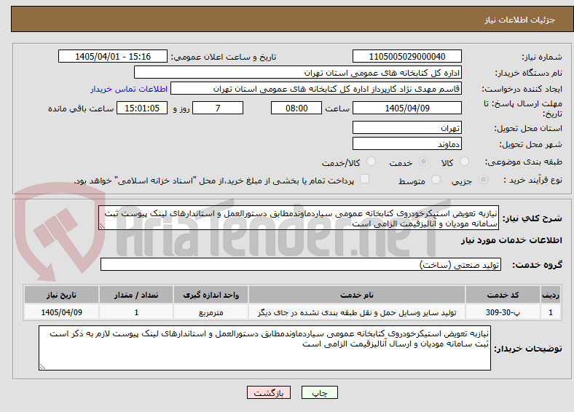This screenshot has width=574, height=412.
Task: Click the توضیحات خریدار buyer notes textarea
Action: (264, 348)
